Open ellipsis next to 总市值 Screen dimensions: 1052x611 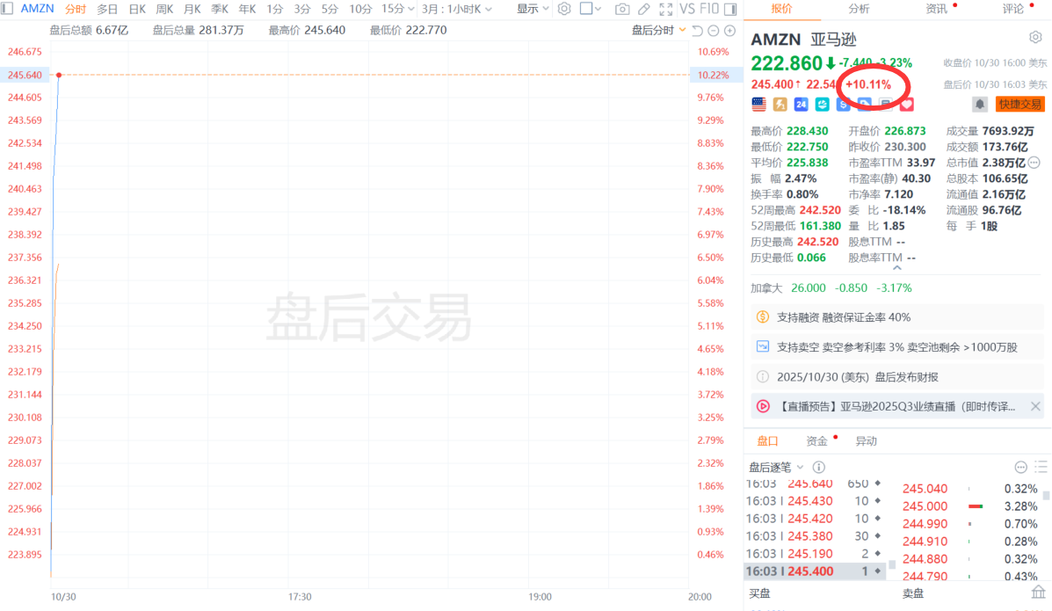[x=1034, y=163]
